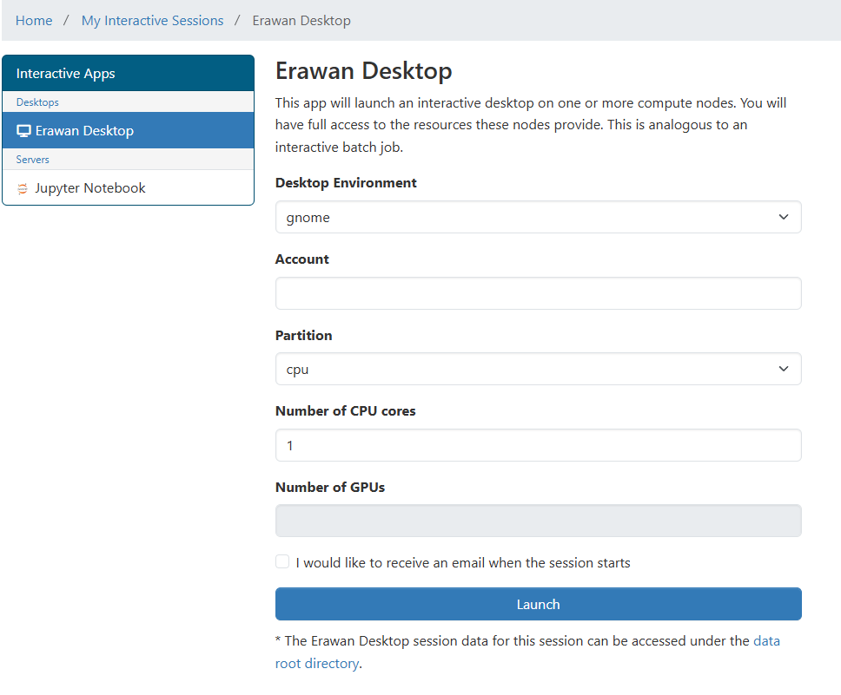Click the chevron arrow on gnome selector

tap(784, 217)
